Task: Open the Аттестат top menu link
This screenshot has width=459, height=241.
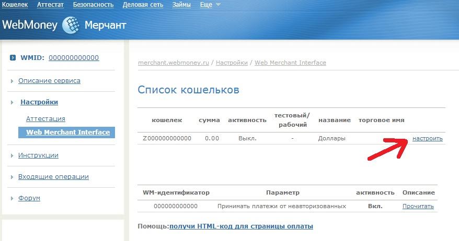Action: click(50, 5)
